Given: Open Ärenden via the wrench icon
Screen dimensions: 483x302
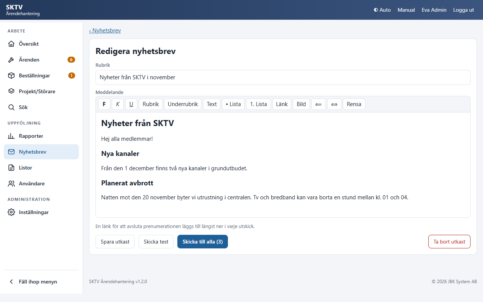Looking at the screenshot, I should (11, 60).
